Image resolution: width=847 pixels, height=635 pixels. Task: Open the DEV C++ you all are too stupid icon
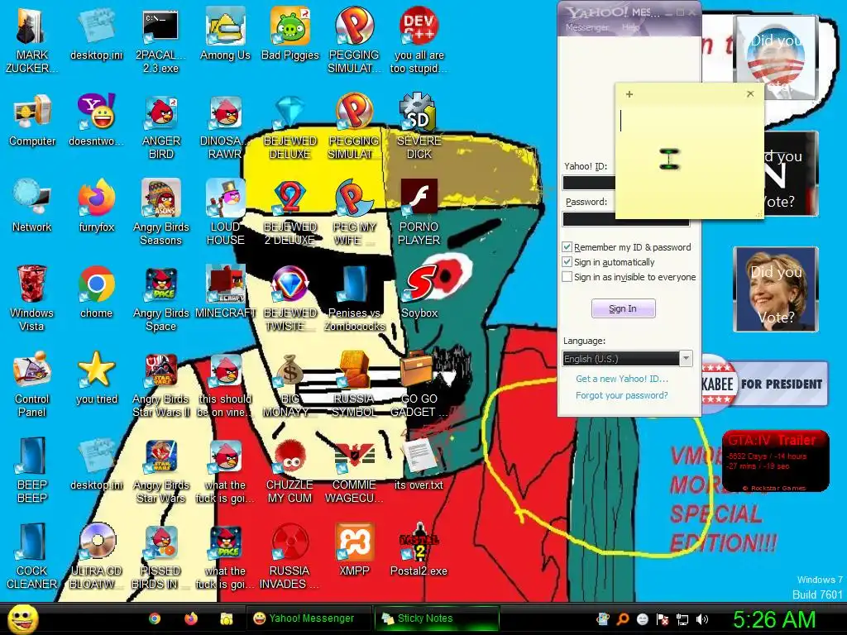[x=419, y=40]
